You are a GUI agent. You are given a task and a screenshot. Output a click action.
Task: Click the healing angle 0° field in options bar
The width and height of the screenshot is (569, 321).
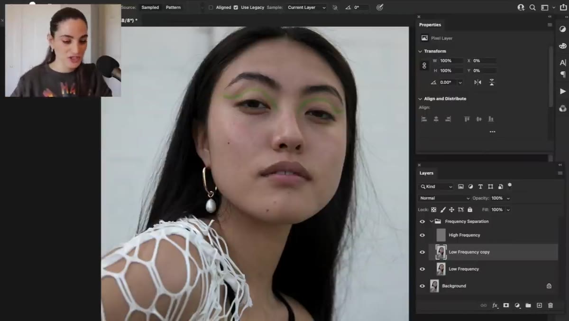[x=361, y=8]
